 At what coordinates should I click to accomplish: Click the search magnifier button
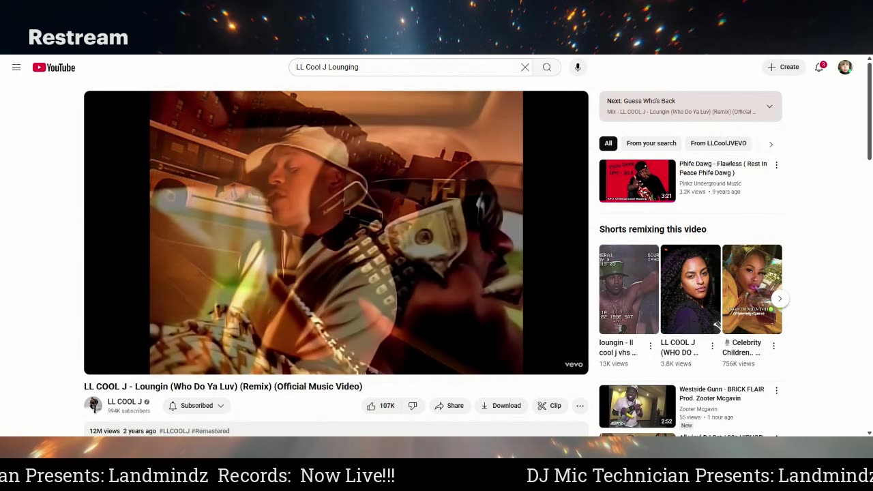(547, 68)
